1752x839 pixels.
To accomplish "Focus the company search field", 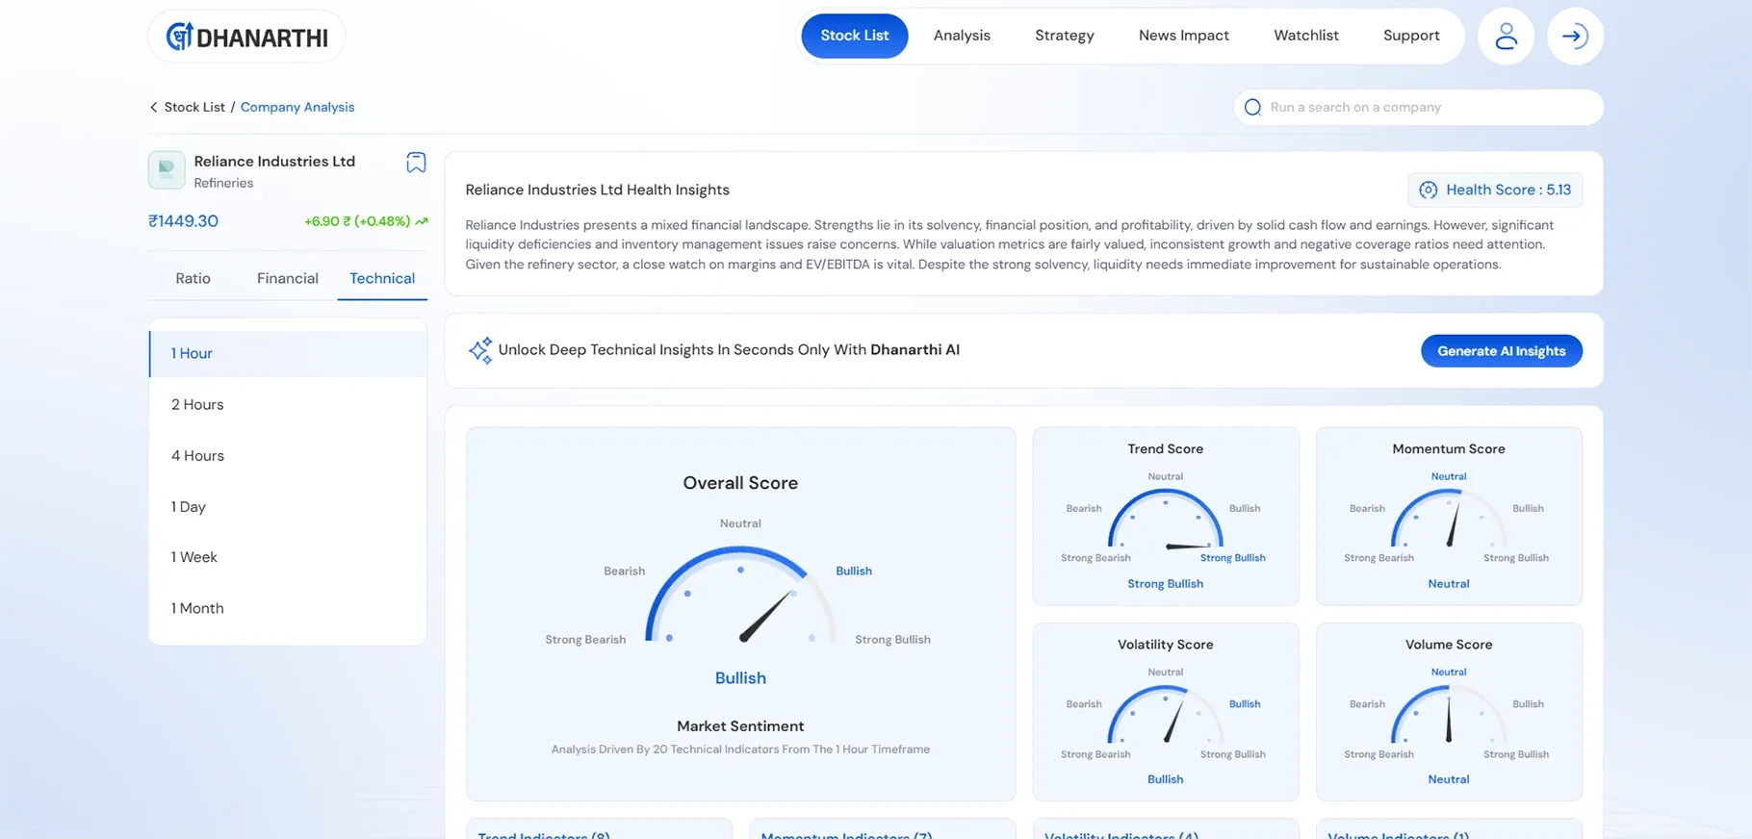I will (x=1418, y=107).
